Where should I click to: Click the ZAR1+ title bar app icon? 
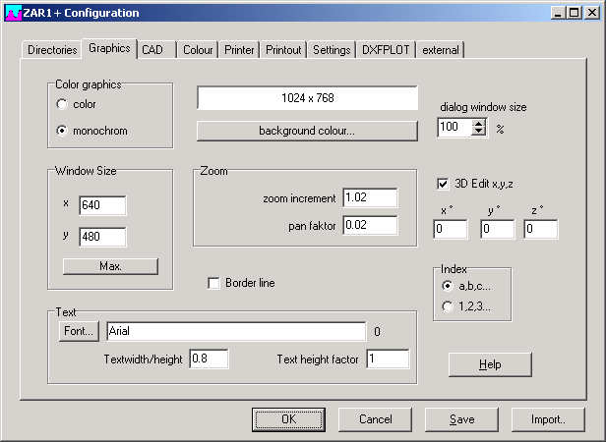[13, 13]
